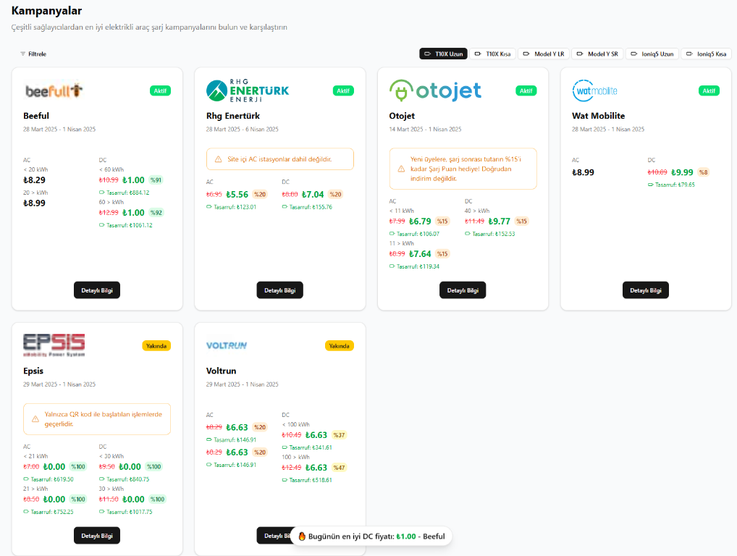Viewport: 737px width, 556px height.
Task: Select the T10X Kısa vehicle option
Action: [x=492, y=54]
